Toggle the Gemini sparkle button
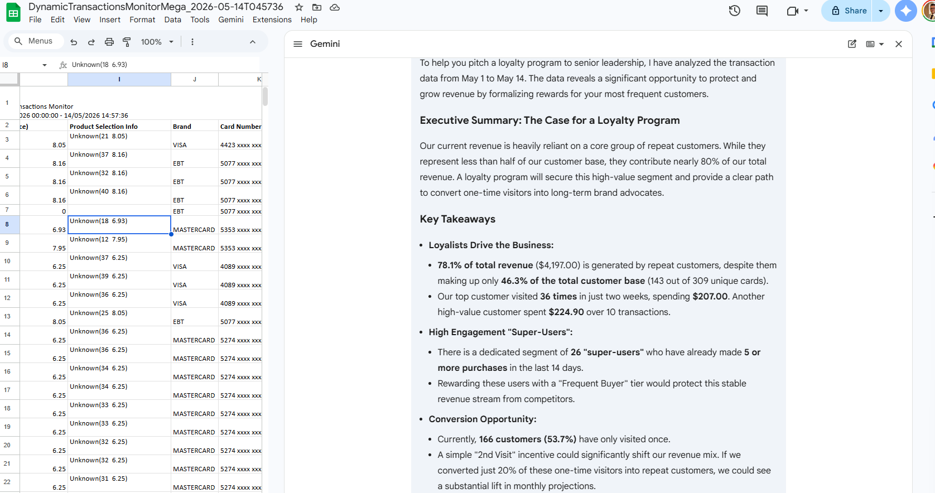 point(906,11)
